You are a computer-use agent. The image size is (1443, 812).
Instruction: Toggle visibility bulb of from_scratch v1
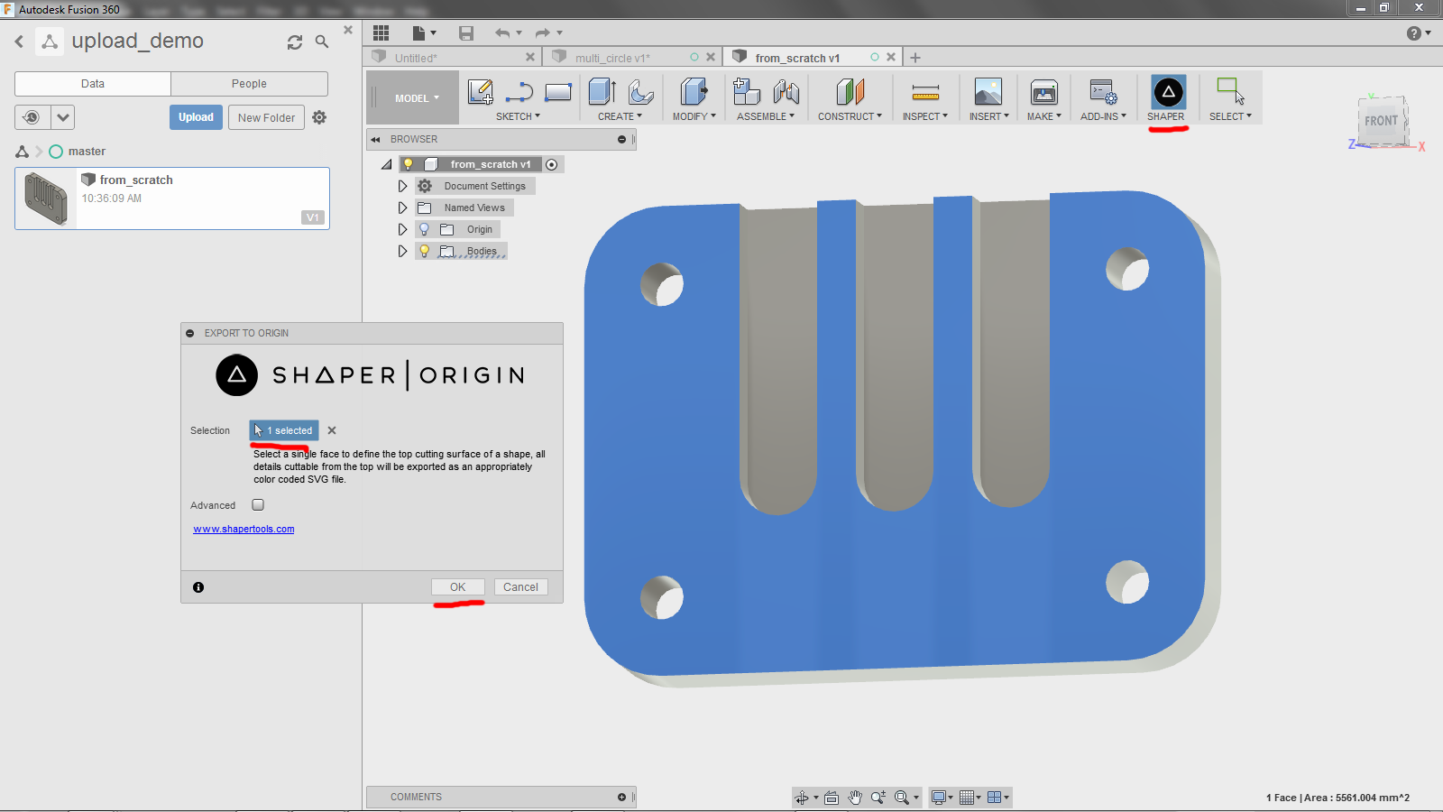pos(408,164)
